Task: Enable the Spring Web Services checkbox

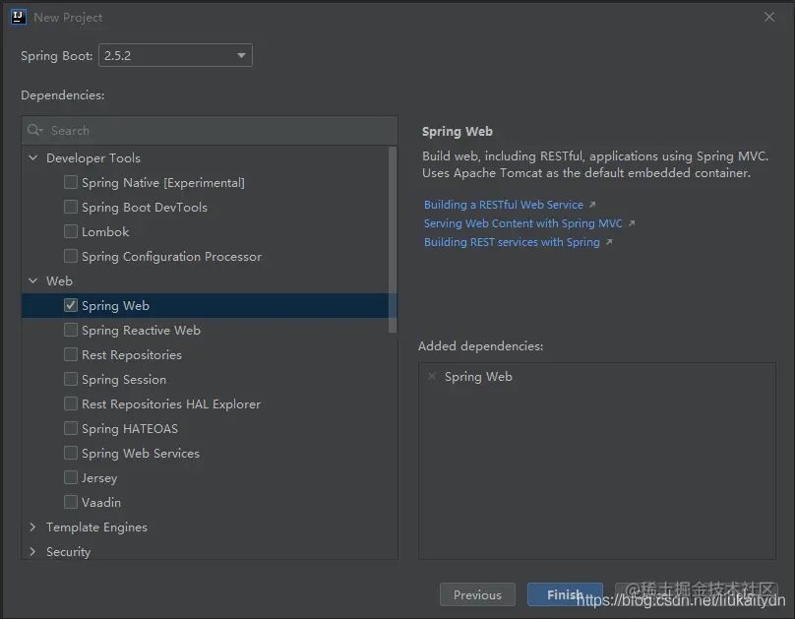Action: (x=71, y=453)
